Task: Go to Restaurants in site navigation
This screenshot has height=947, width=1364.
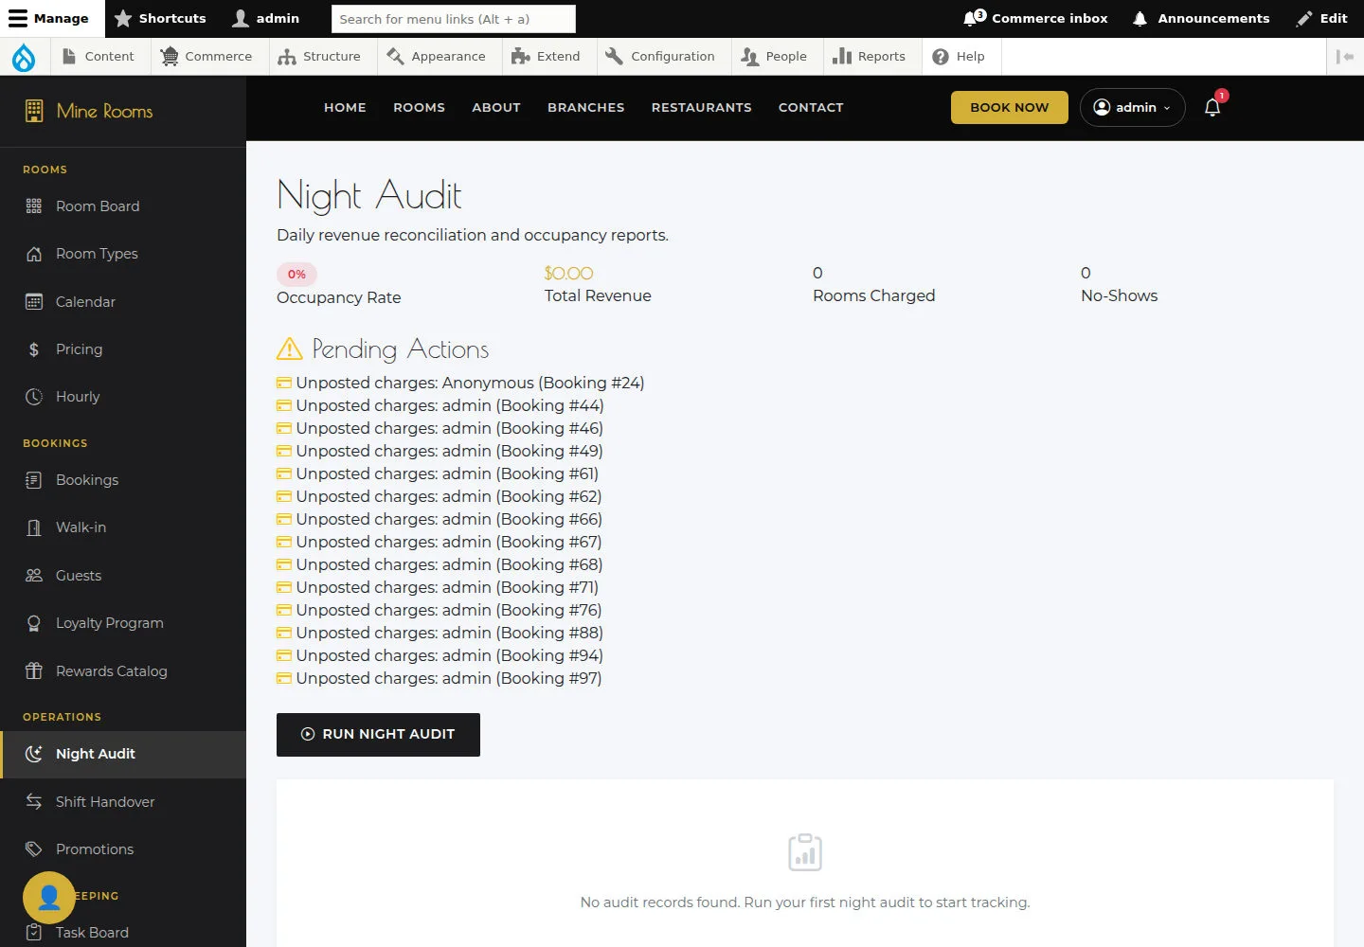Action: (701, 107)
